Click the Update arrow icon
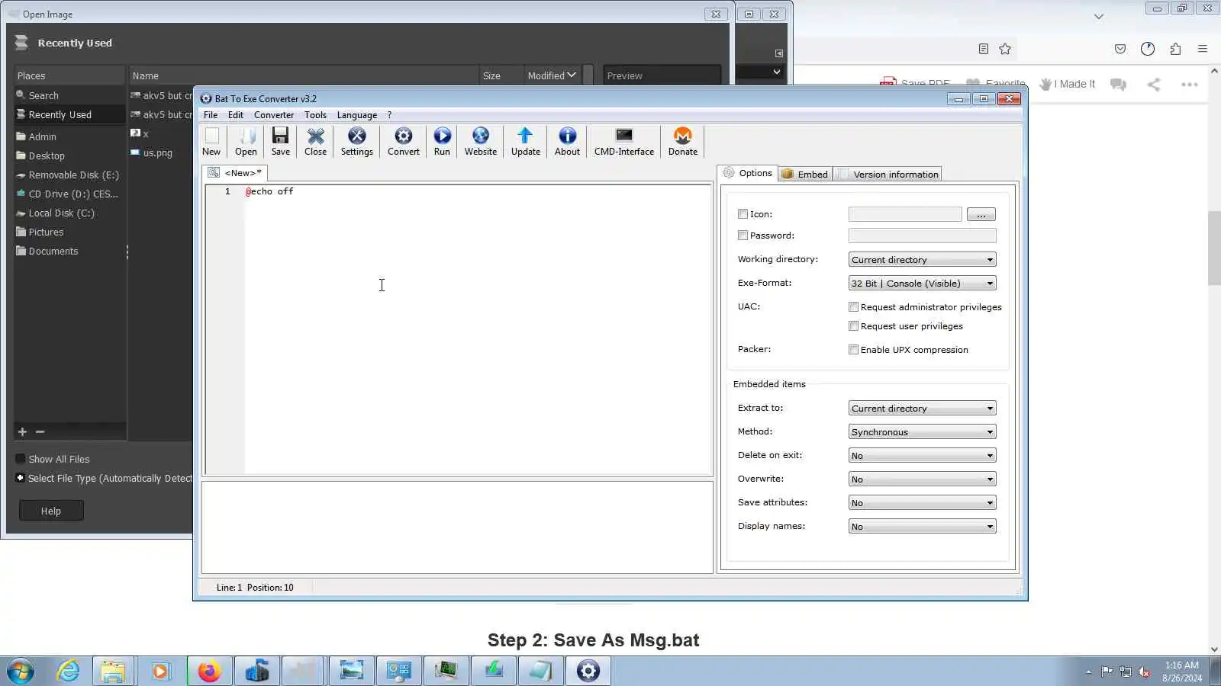 [526, 142]
